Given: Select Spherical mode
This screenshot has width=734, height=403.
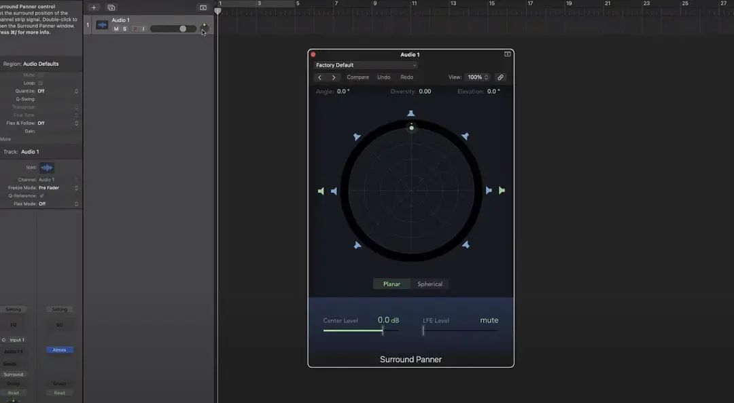Looking at the screenshot, I should 430,284.
